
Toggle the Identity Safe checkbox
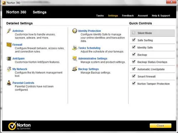tap(134, 47)
